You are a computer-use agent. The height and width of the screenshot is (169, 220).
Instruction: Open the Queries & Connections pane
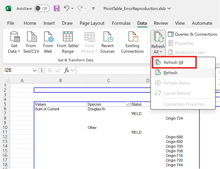pyautogui.click(x=192, y=34)
